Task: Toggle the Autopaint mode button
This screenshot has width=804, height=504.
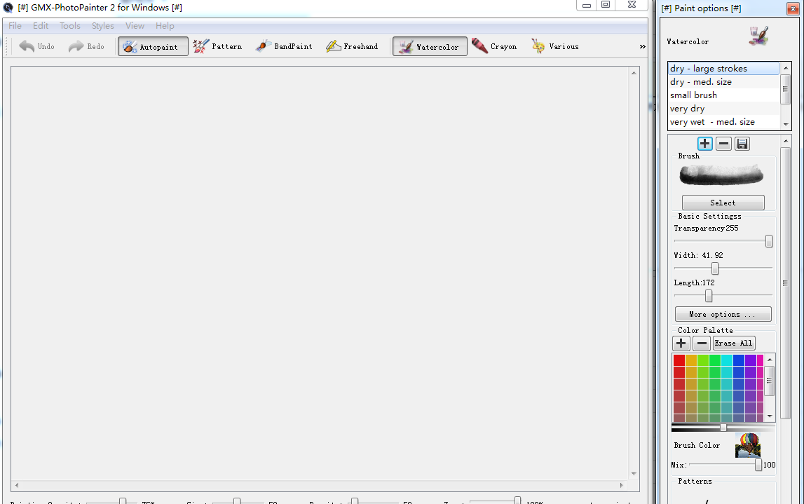Action: pos(153,47)
